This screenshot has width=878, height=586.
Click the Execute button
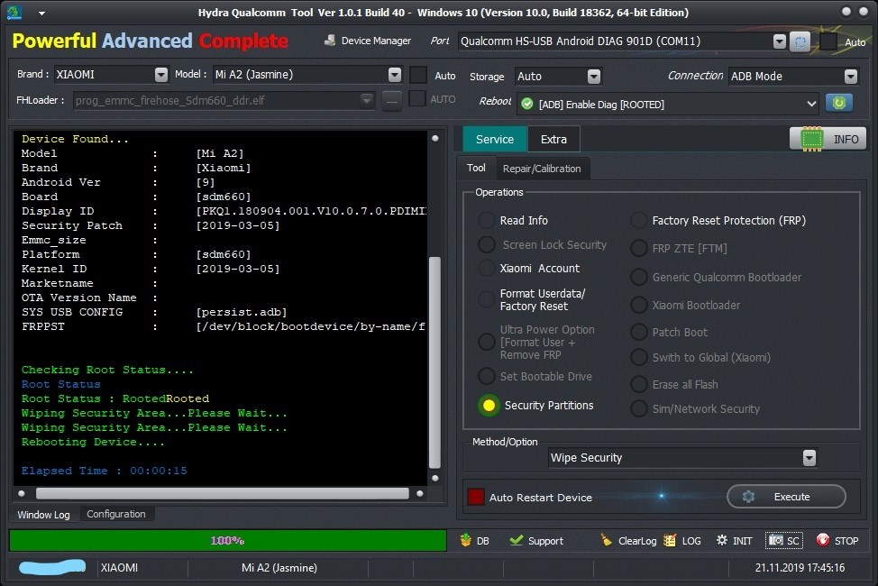pos(786,497)
